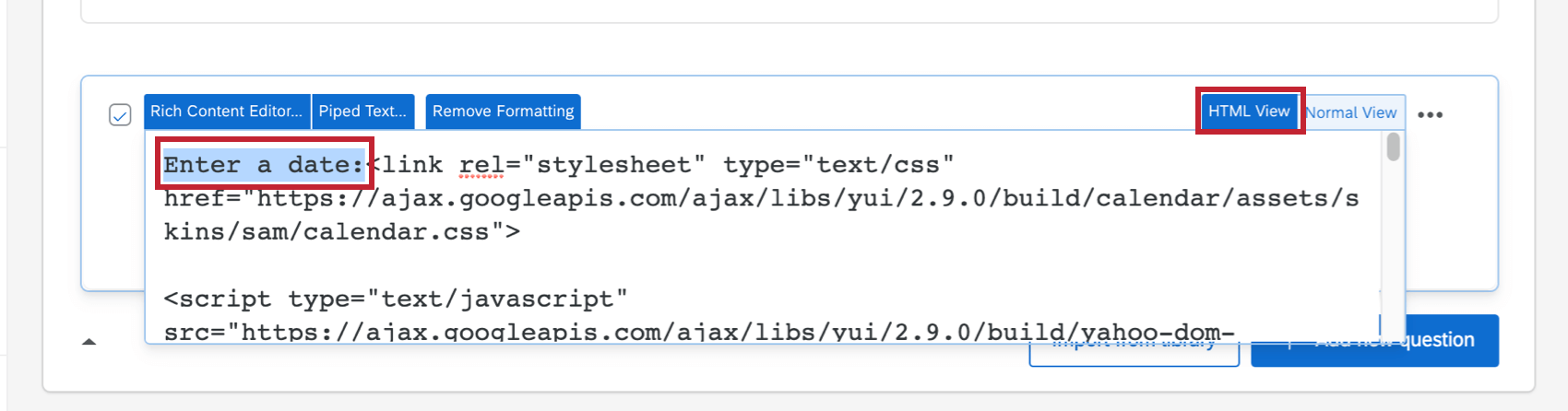The width and height of the screenshot is (1568, 411).
Task: Click the HTML editor scrollbar thumb
Action: [x=1393, y=147]
